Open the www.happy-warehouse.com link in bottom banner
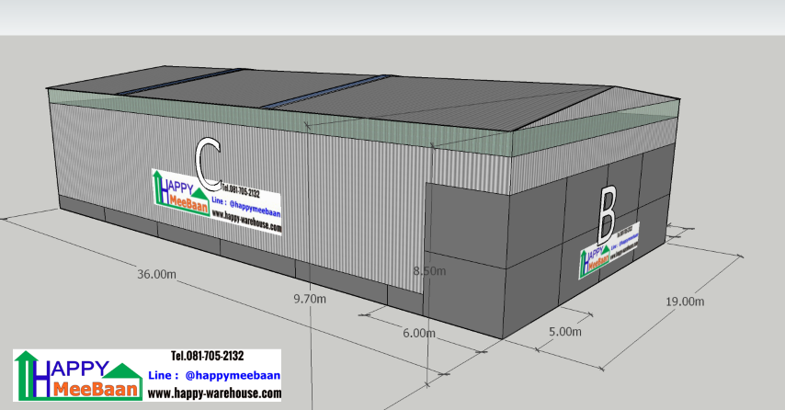 tap(214, 393)
